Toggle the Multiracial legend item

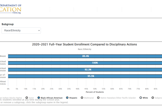tap(87, 98)
